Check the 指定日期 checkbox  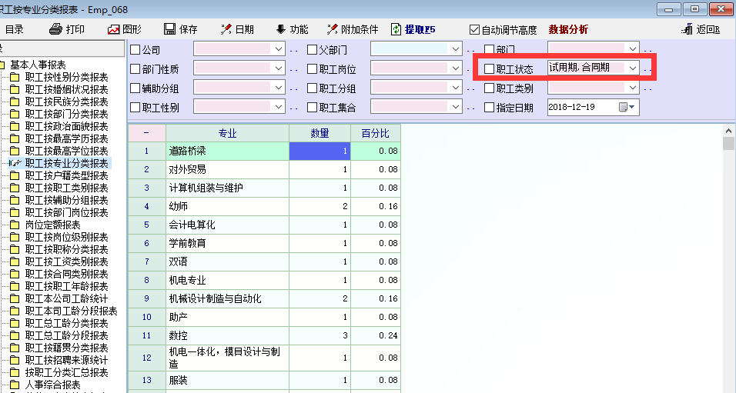pyautogui.click(x=489, y=108)
